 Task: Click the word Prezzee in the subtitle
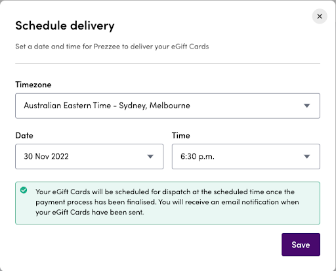pyautogui.click(x=107, y=47)
